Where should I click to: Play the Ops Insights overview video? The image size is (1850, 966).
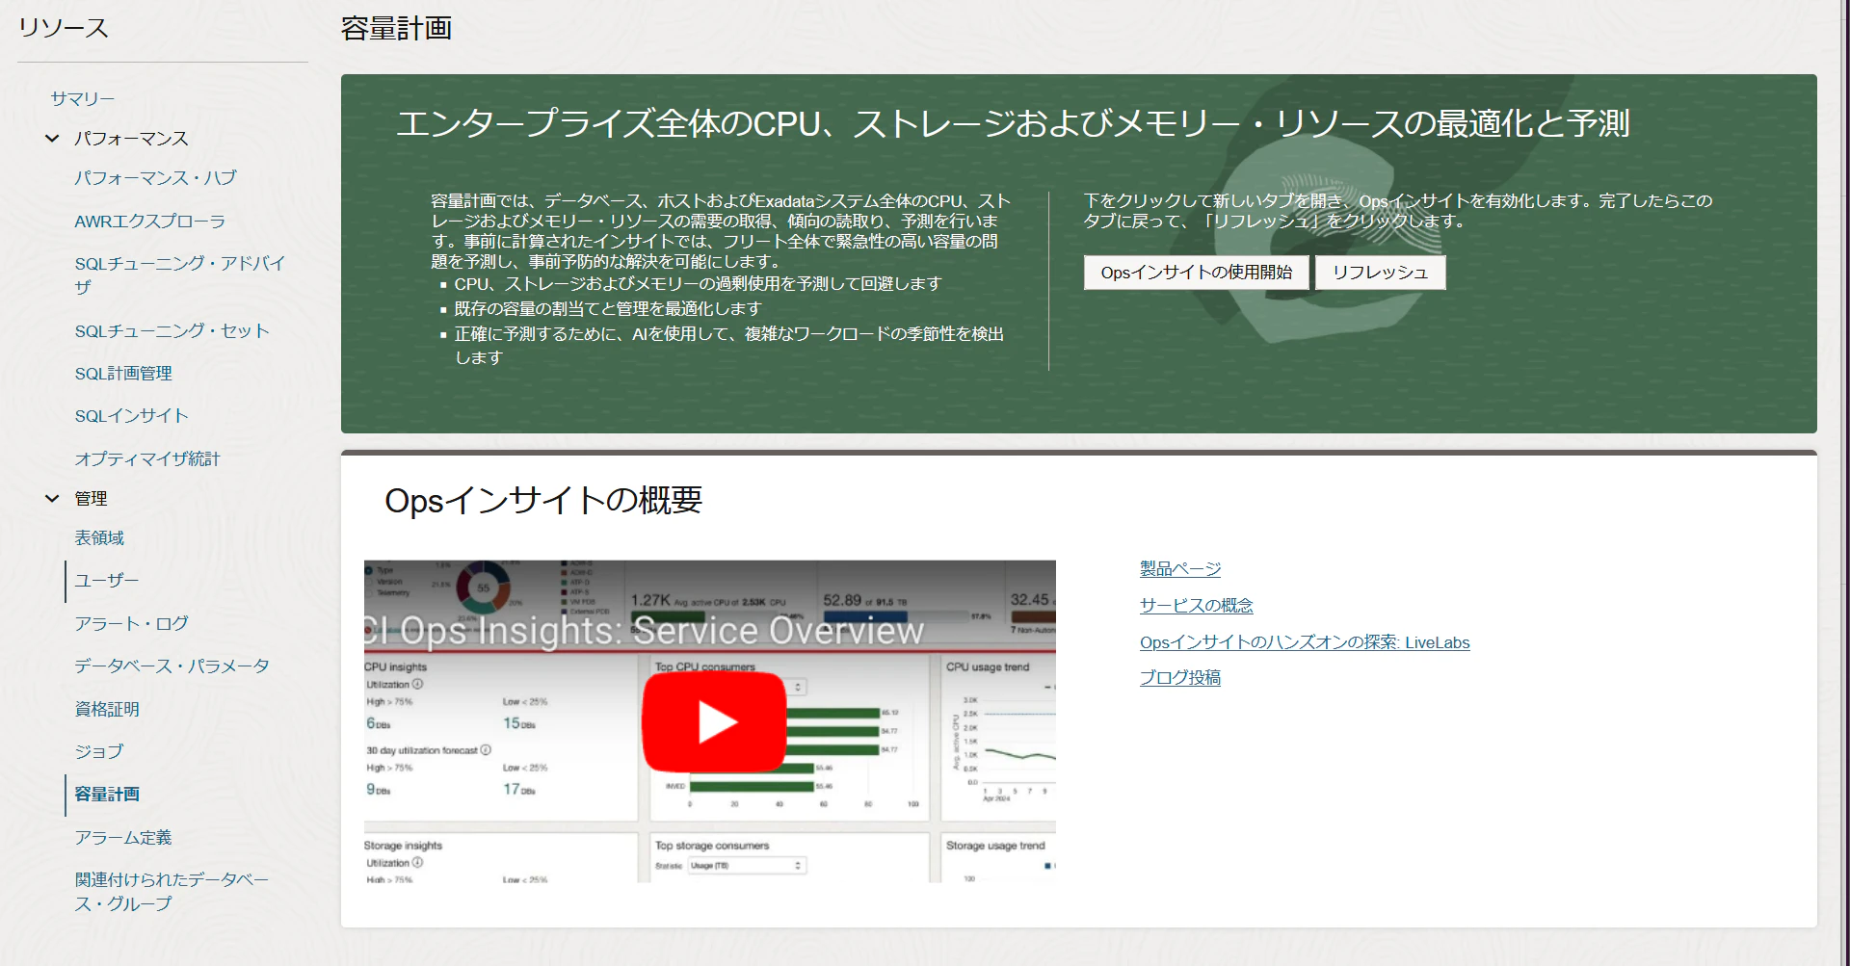pos(714,722)
